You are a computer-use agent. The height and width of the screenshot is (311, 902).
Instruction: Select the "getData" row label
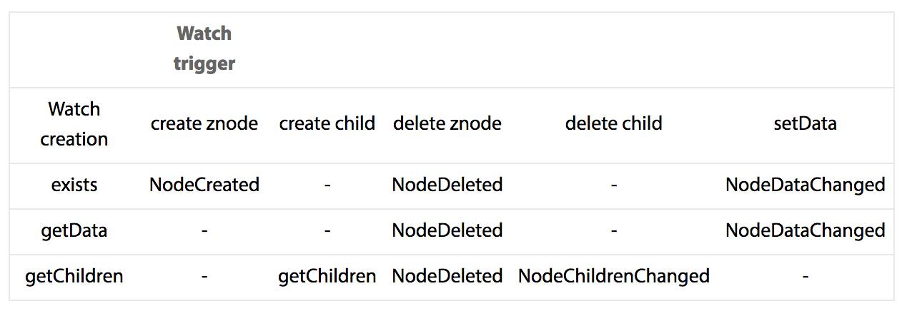[74, 230]
